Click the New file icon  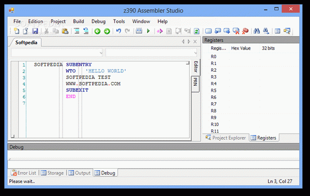pos(17,31)
